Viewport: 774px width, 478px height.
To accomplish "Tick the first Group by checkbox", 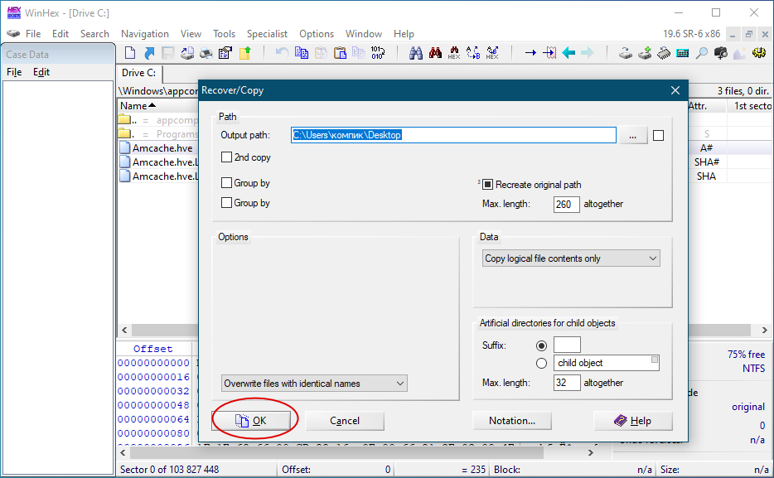I will pyautogui.click(x=226, y=183).
